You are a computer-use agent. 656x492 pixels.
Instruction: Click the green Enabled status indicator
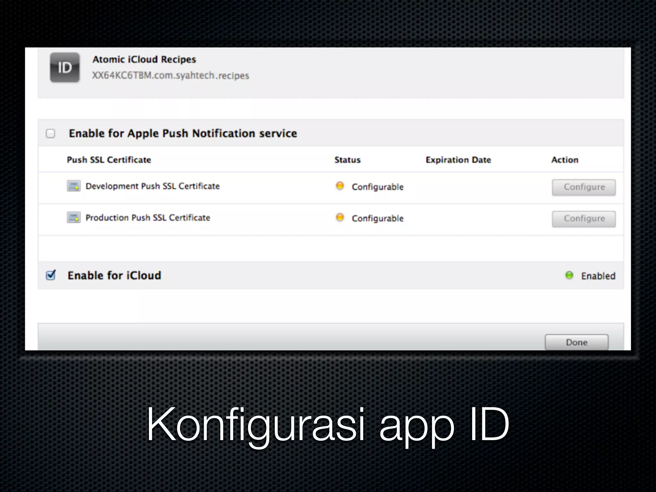click(x=569, y=275)
